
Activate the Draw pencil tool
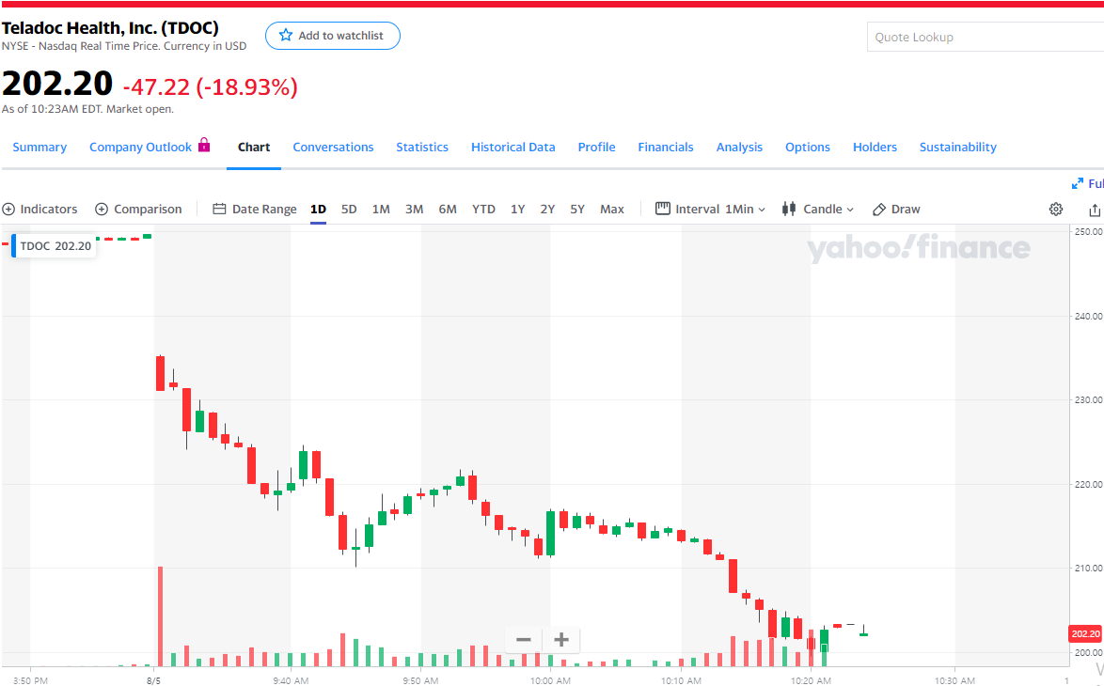click(x=896, y=210)
